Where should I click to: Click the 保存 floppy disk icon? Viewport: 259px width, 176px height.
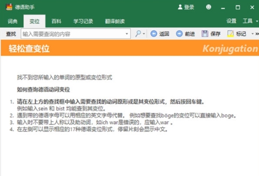(205, 34)
